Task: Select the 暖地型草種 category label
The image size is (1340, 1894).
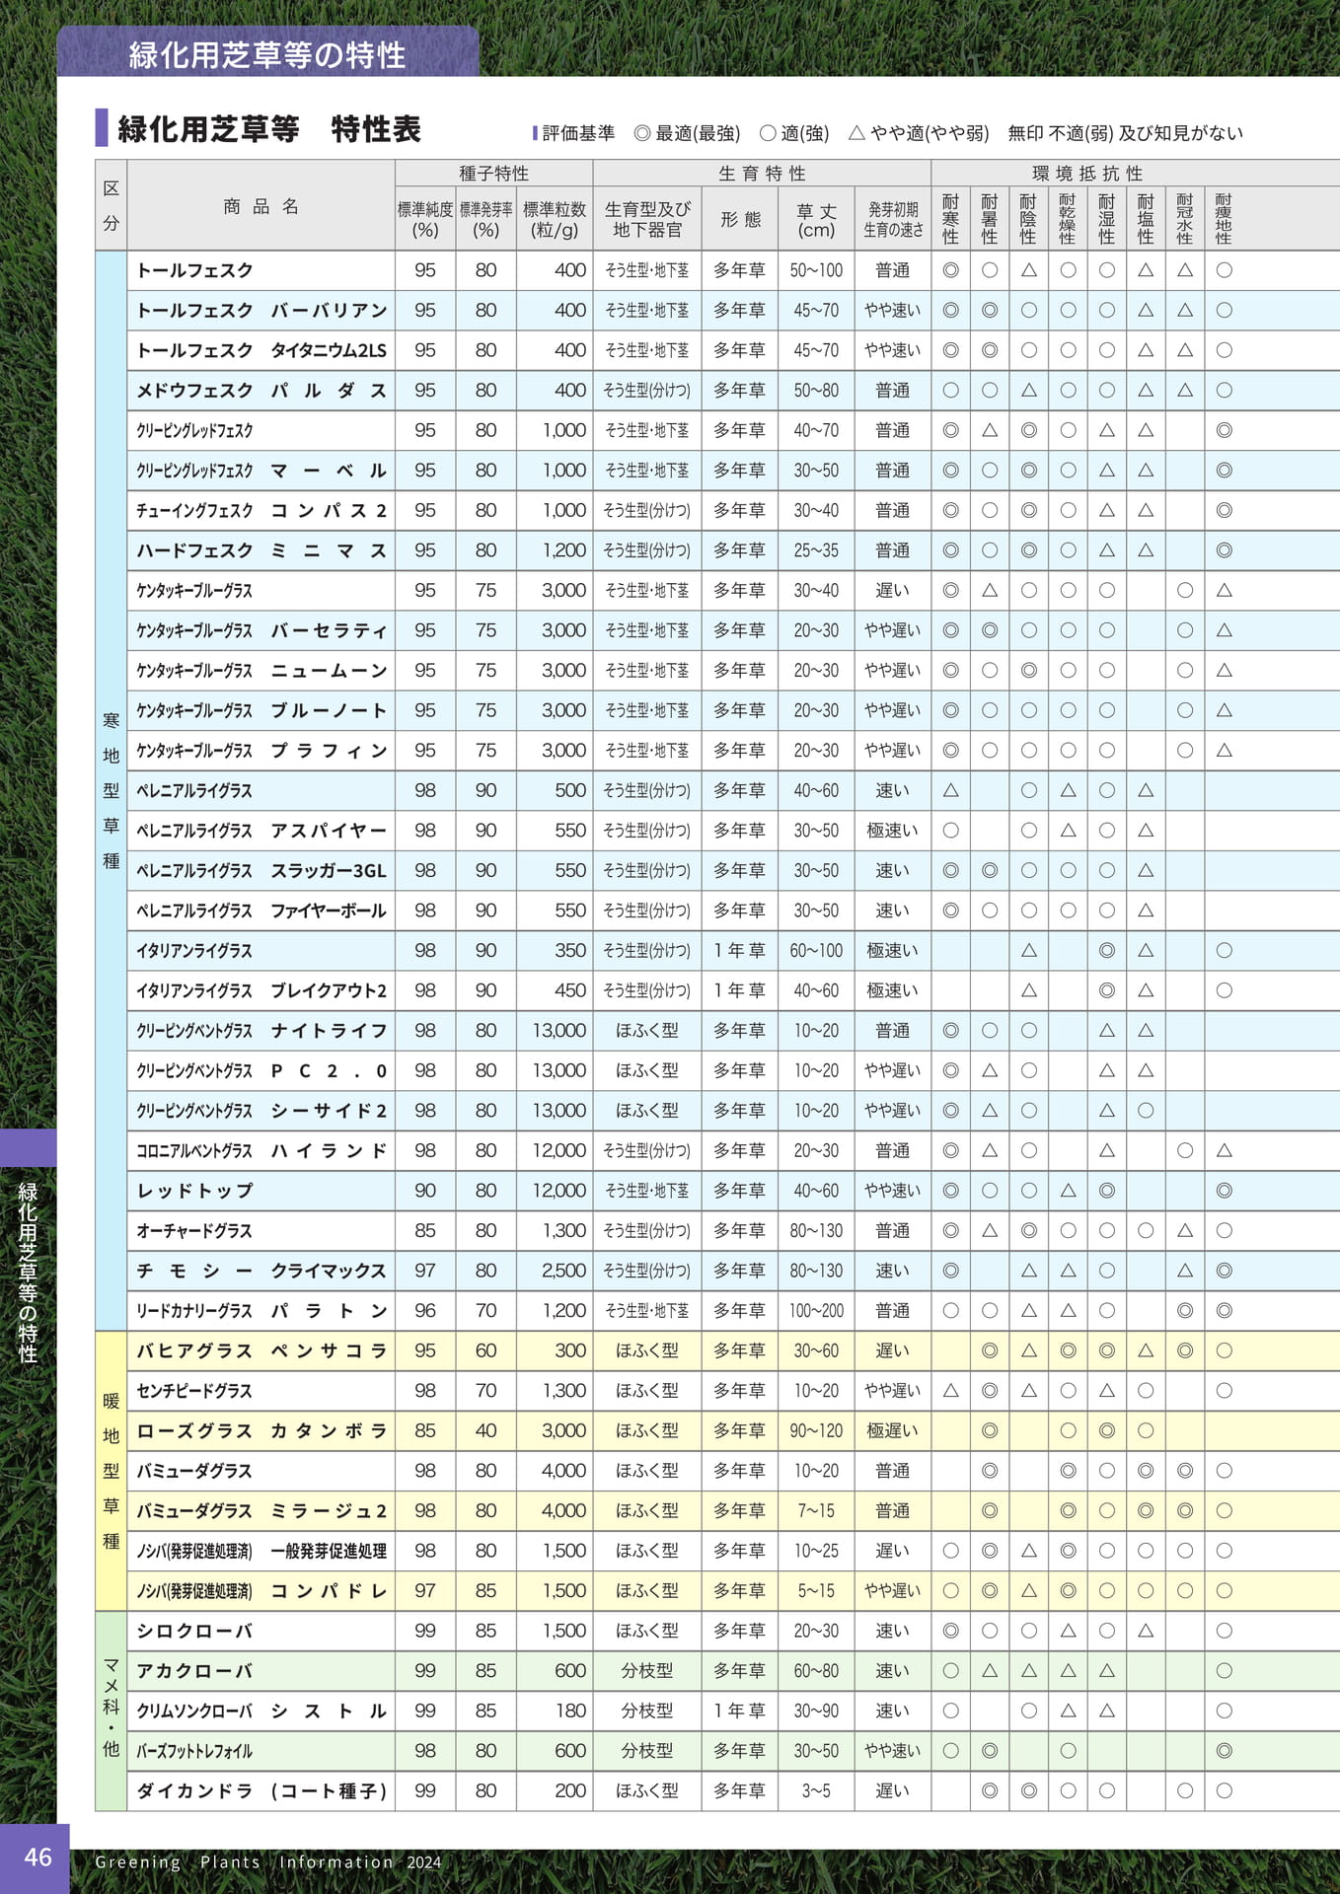Action: (x=112, y=1471)
